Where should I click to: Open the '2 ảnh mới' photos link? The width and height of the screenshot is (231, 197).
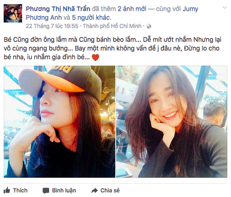pyautogui.click(x=132, y=9)
